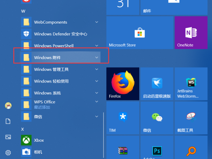Open the 相机 camera app icon
Viewport: 212px width, 159px height.
point(26,152)
